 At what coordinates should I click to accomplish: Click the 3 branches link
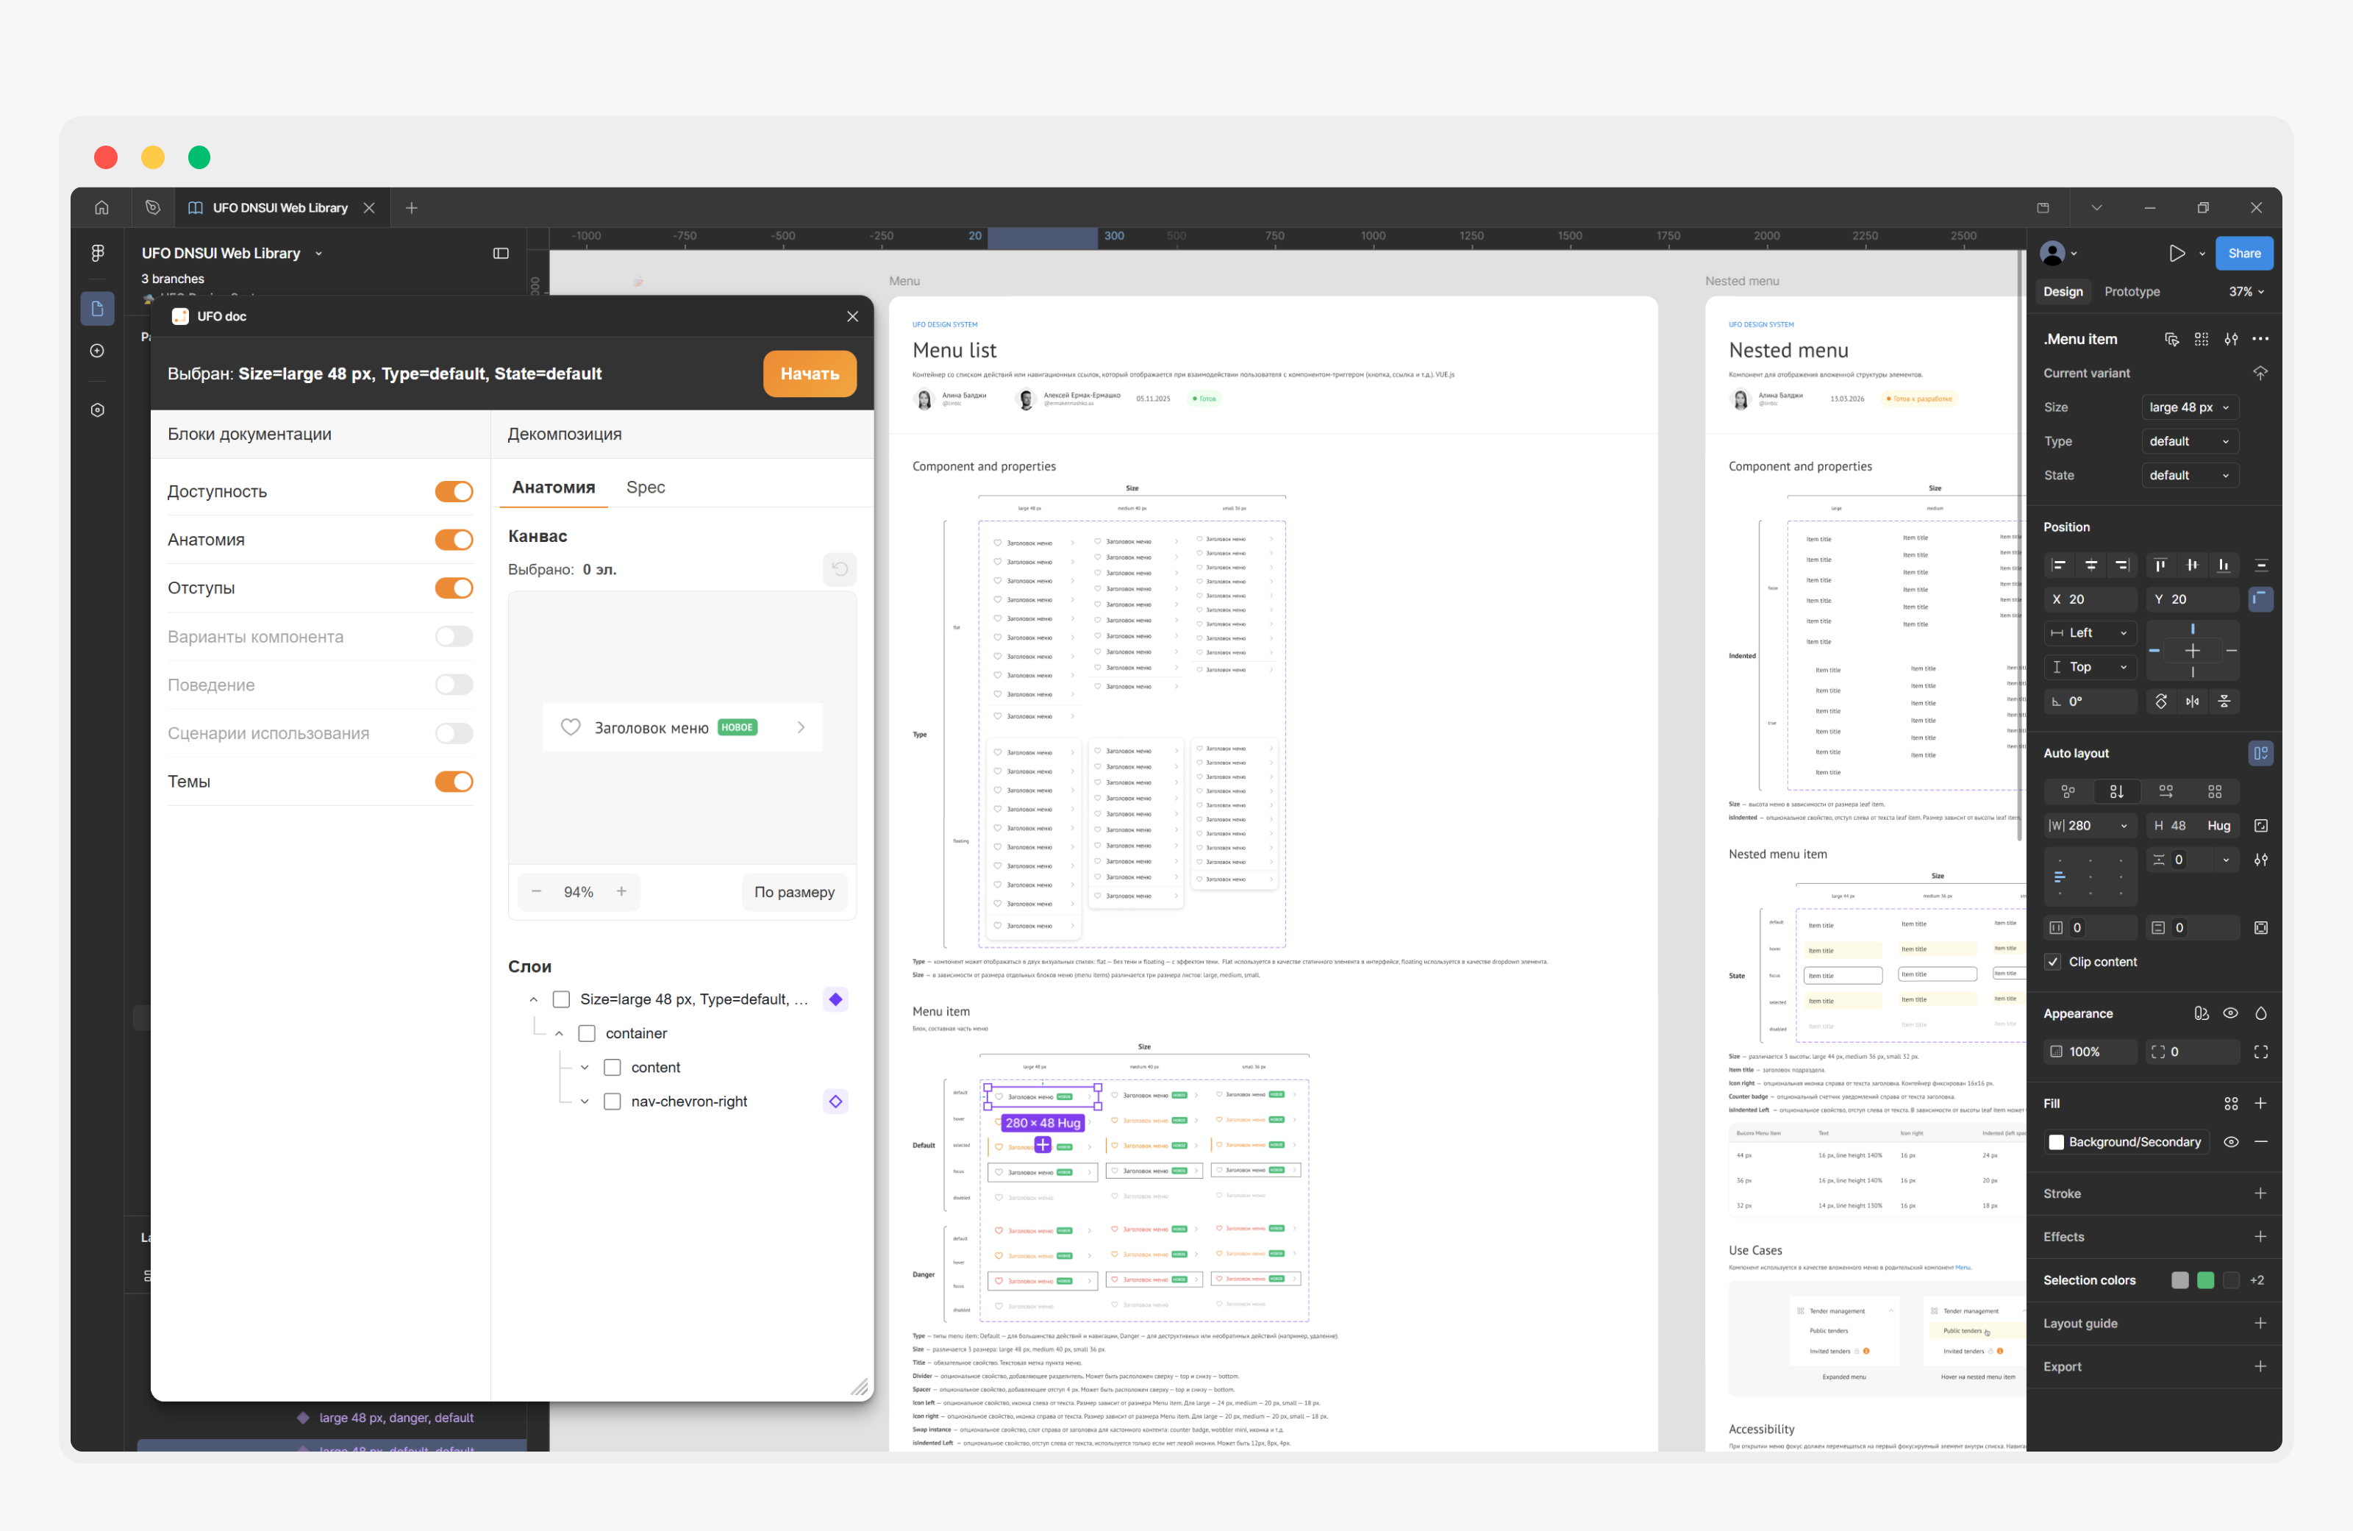coord(173,279)
